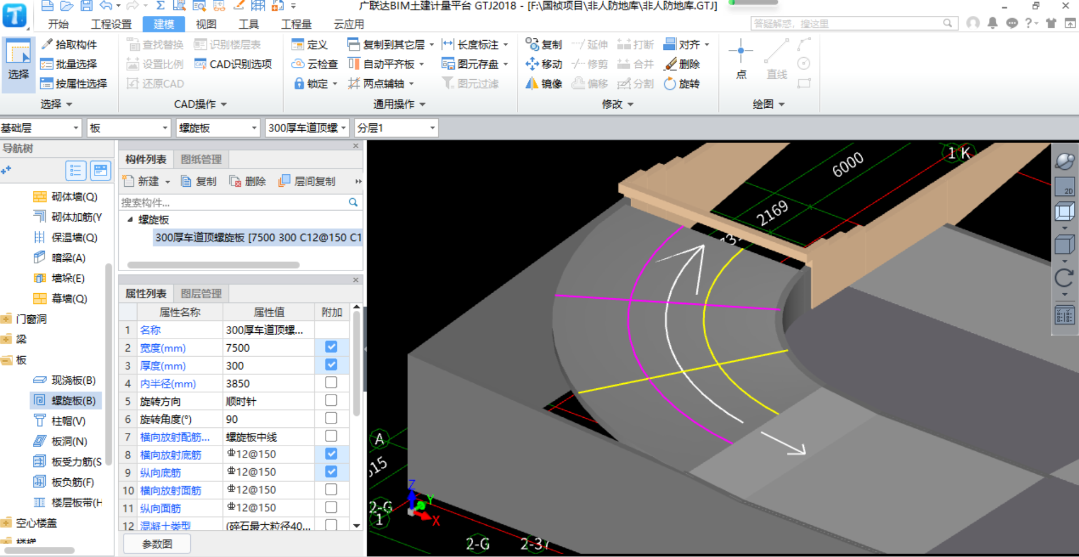Screen dimensions: 1079x557
Task: Click 删除 in component list toolbar
Action: 247,181
